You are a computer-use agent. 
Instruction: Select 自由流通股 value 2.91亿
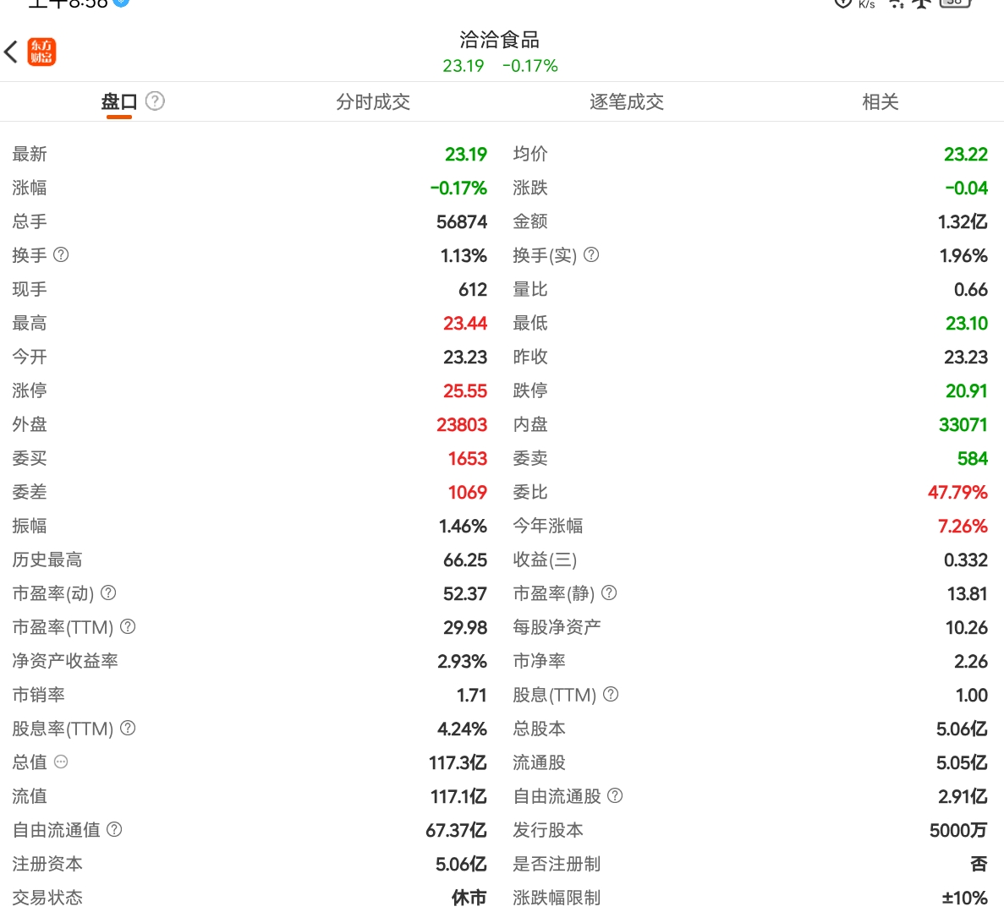(963, 797)
